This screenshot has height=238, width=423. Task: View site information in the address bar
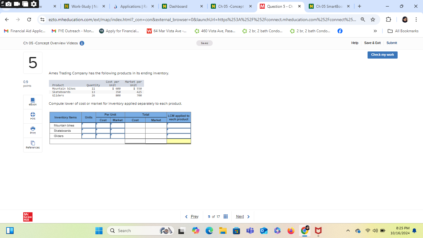(x=43, y=20)
